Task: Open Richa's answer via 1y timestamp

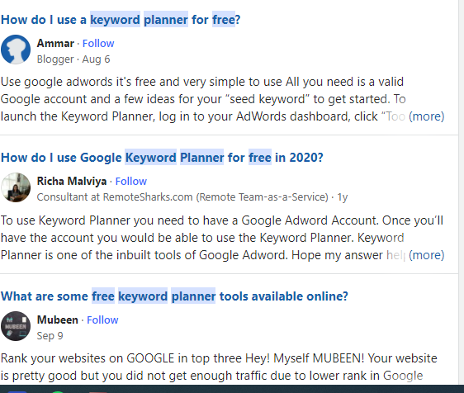Action: coord(343,197)
